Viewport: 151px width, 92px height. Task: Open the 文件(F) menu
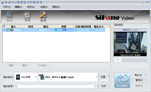(x=7, y=7)
